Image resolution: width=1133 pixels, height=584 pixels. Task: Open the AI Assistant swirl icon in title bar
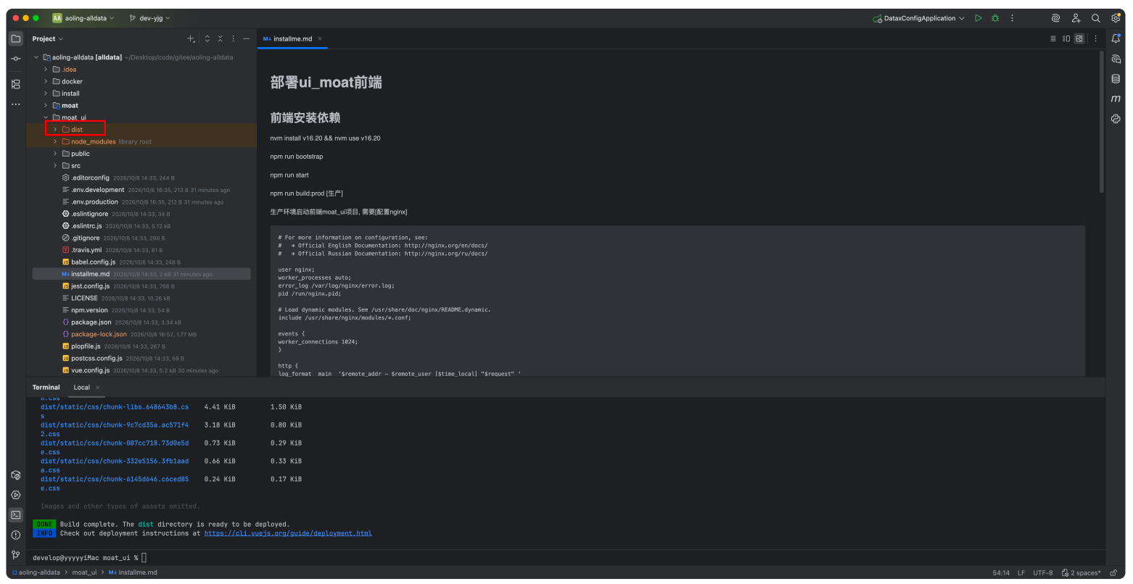[1055, 18]
